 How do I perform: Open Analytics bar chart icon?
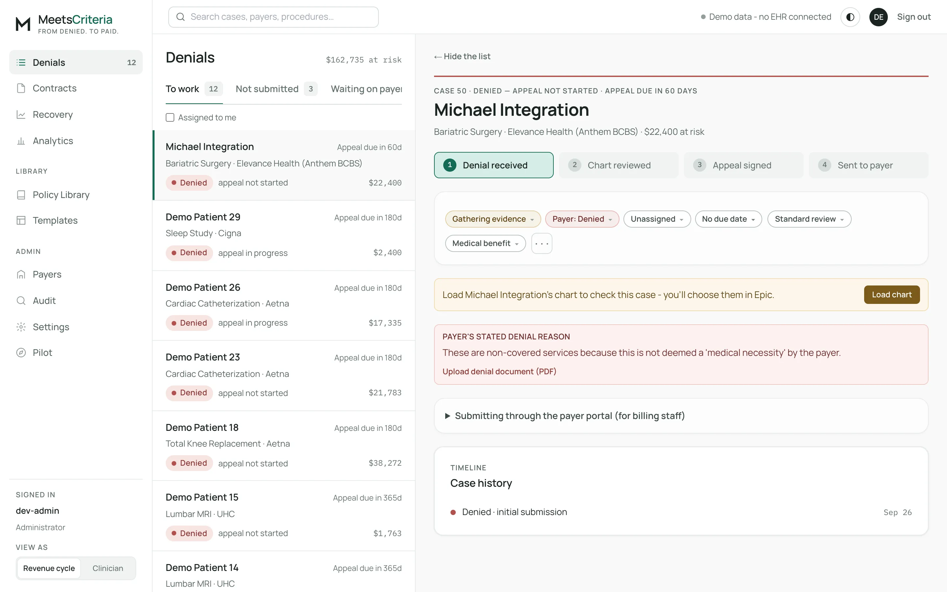(21, 141)
